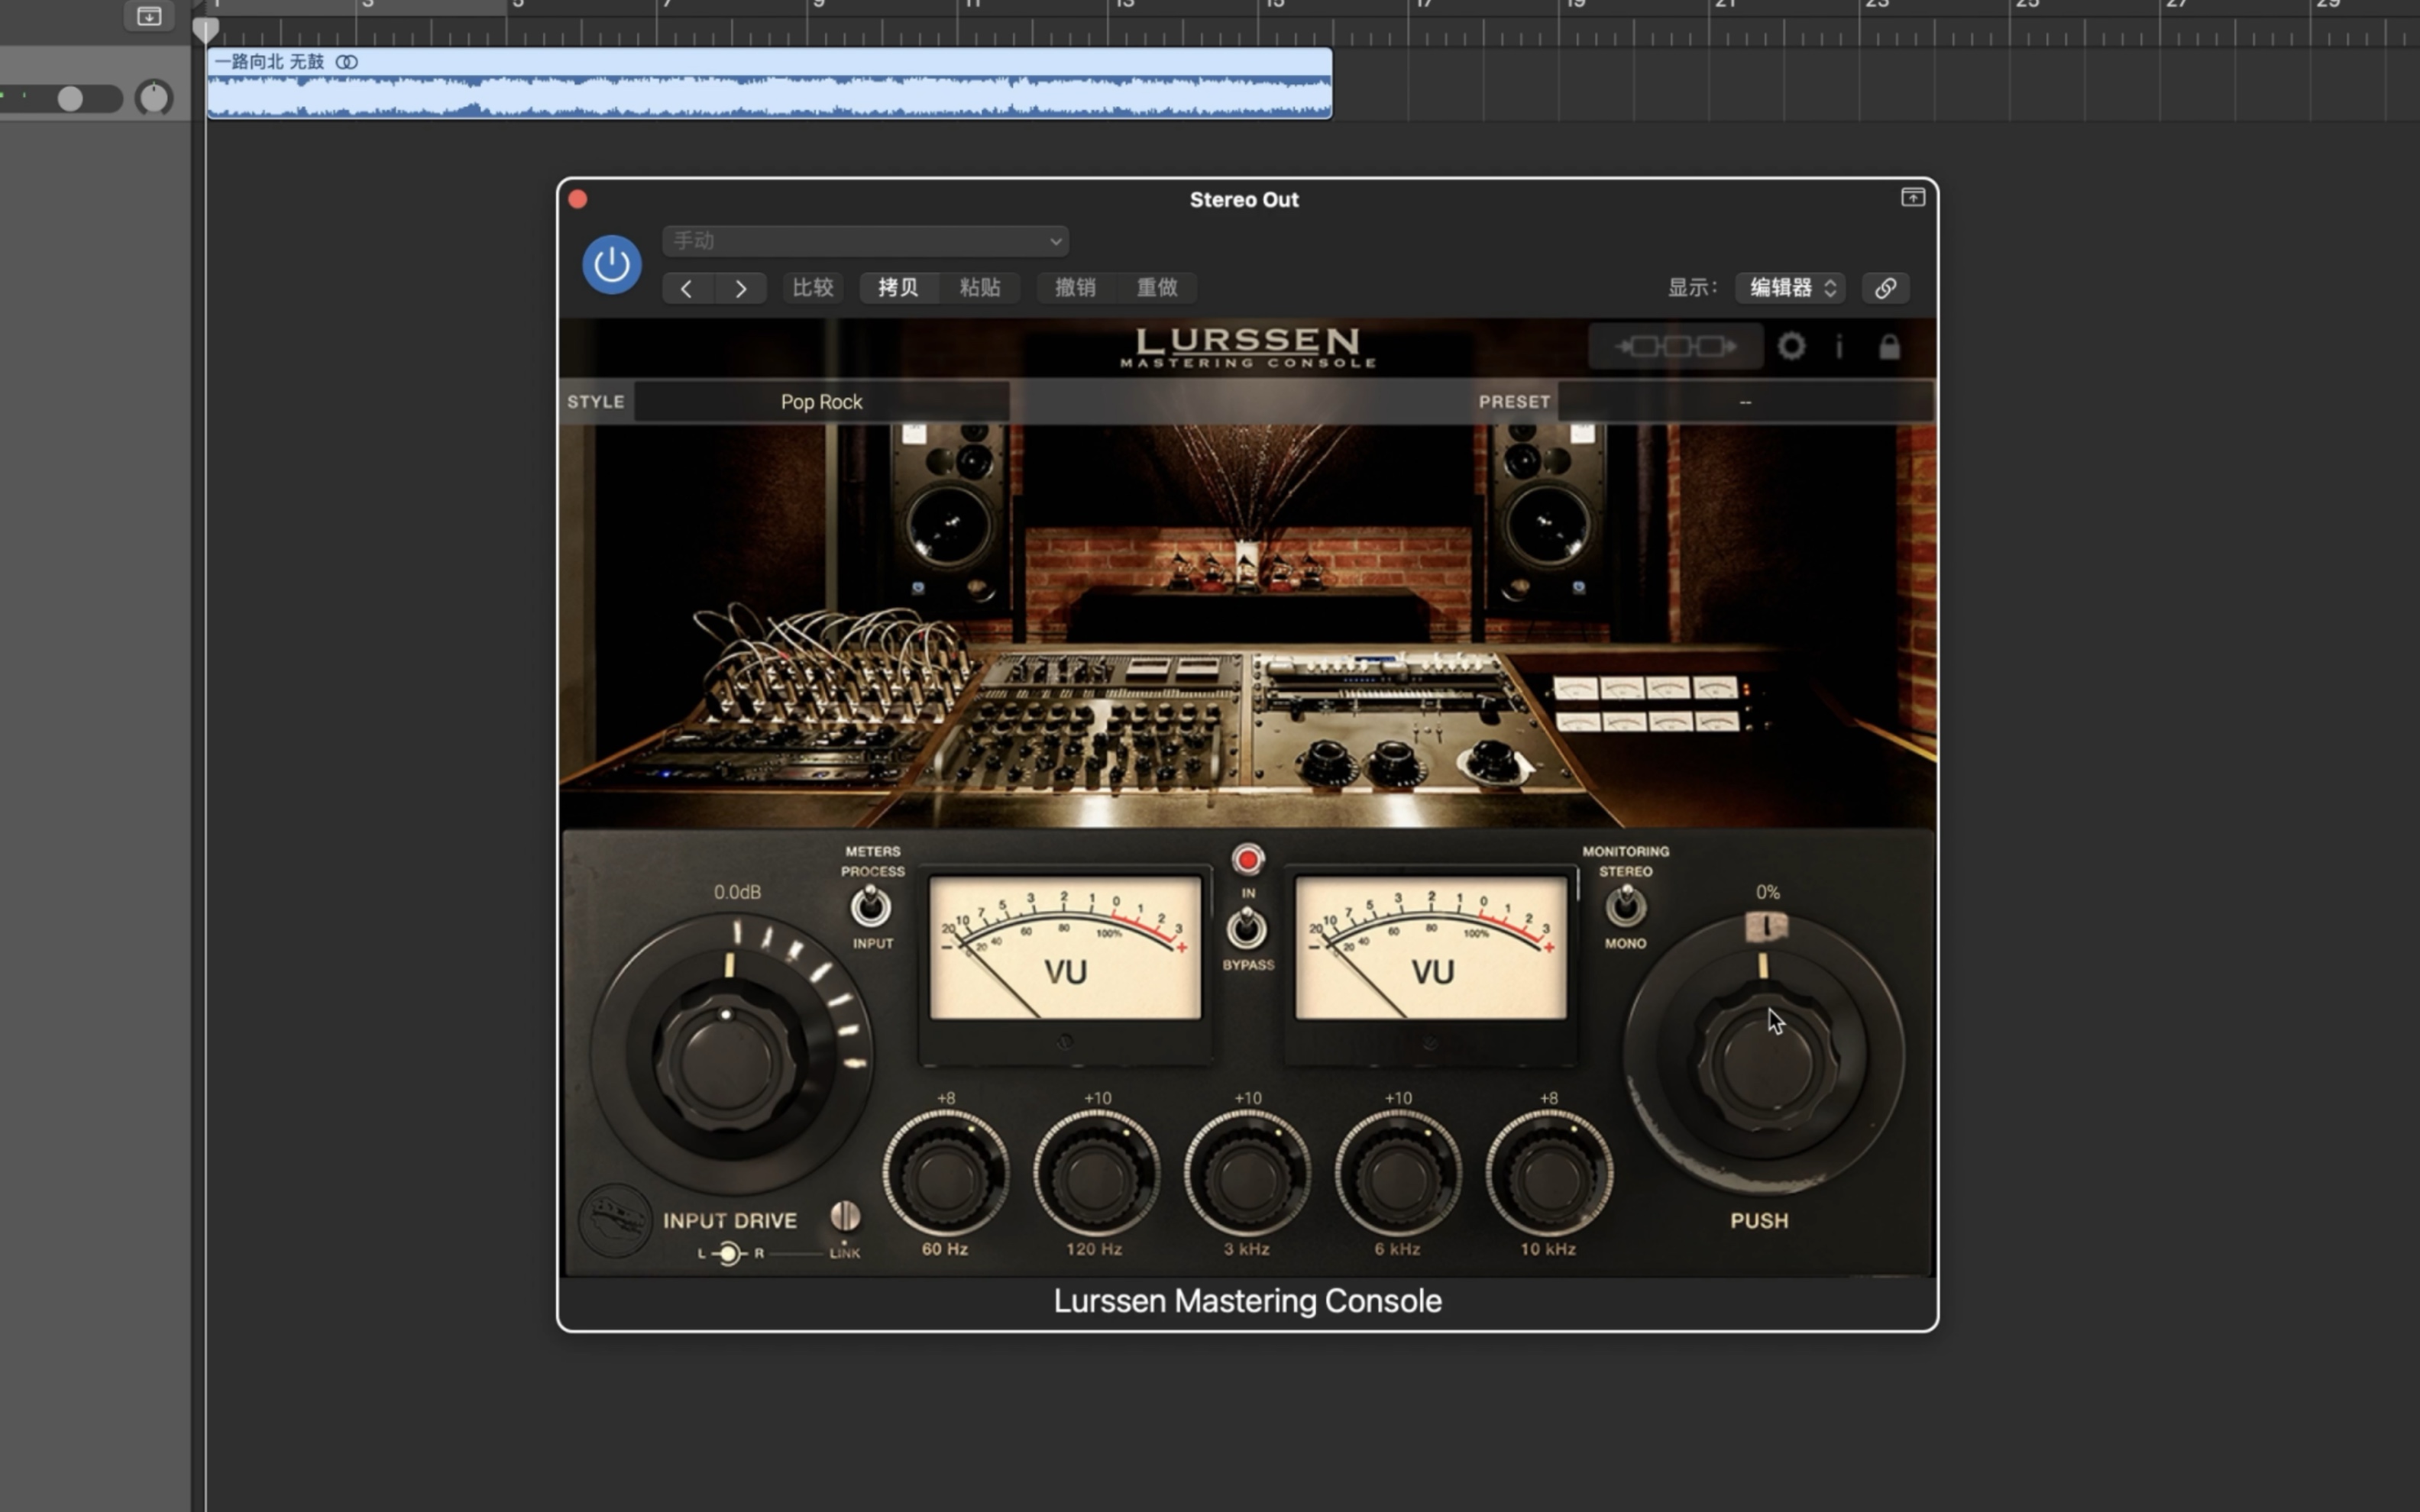This screenshot has height=1512, width=2420.
Task: Select the 一路向北 无鼓 audio region
Action: pos(769,84)
